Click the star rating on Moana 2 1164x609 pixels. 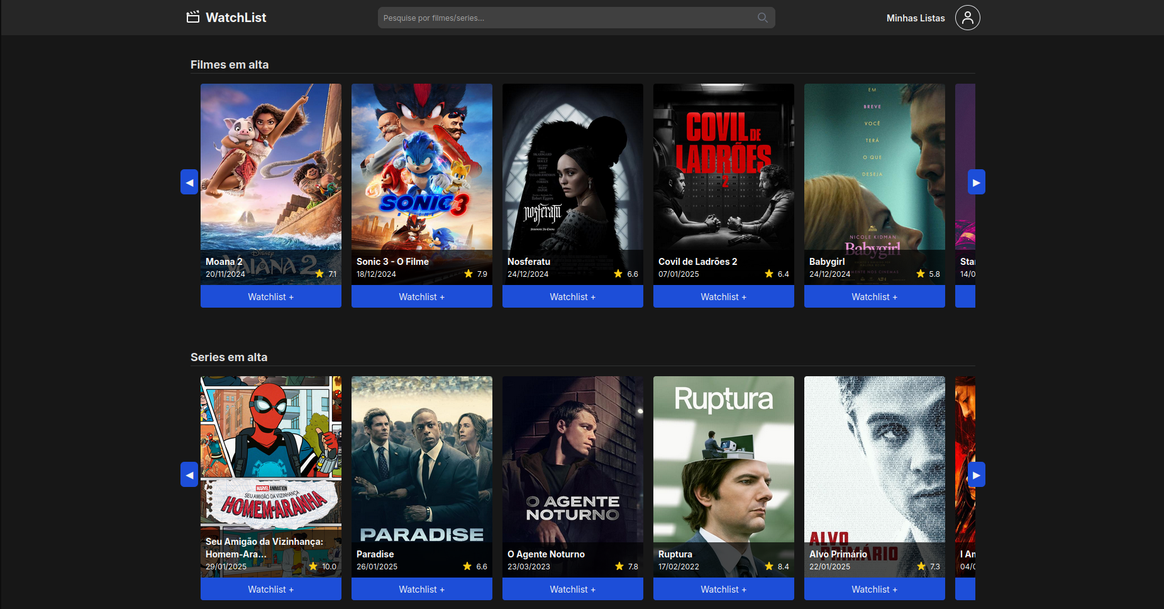pyautogui.click(x=326, y=274)
